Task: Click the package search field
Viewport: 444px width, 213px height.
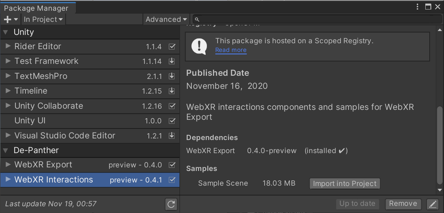Action: pos(317,19)
